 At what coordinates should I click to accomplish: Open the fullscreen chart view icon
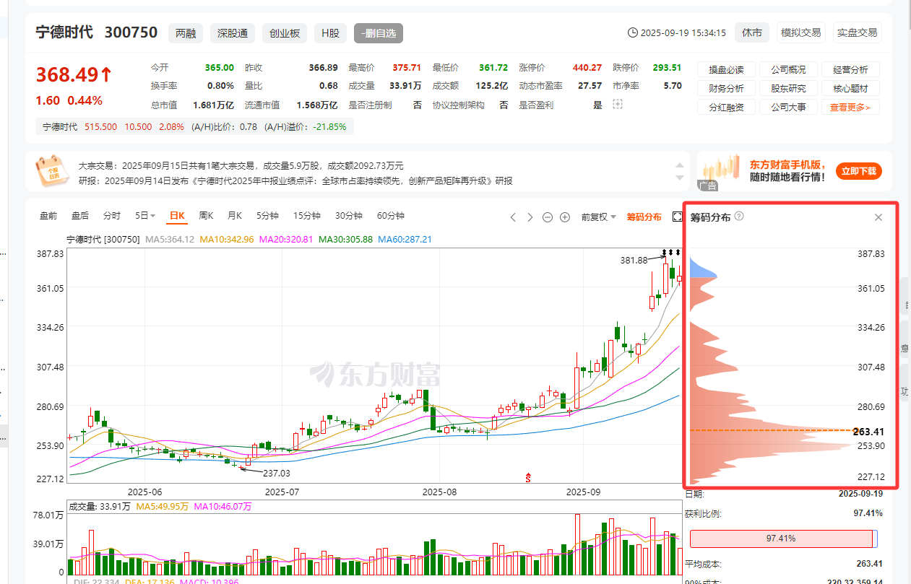677,217
